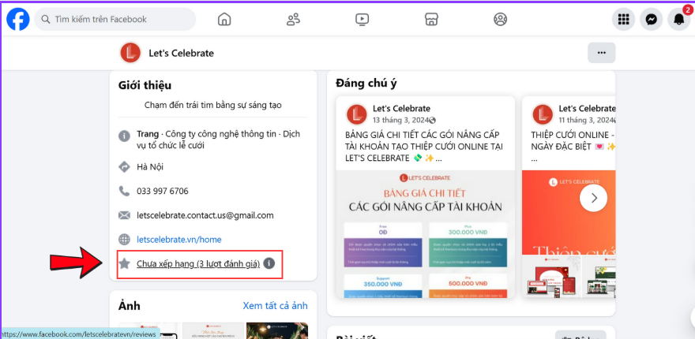Click the star rating icon
The width and height of the screenshot is (695, 339).
coord(125,264)
